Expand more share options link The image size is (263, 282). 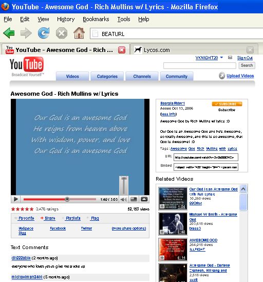point(129,228)
